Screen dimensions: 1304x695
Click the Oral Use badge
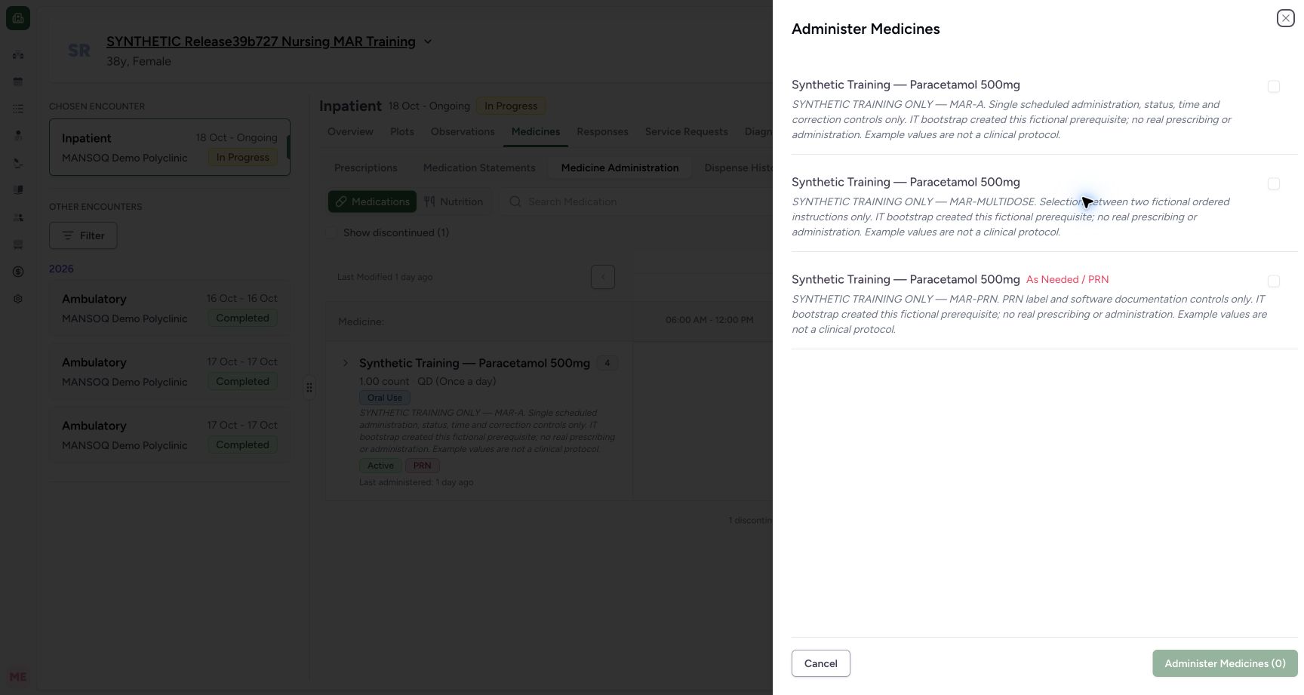385,398
